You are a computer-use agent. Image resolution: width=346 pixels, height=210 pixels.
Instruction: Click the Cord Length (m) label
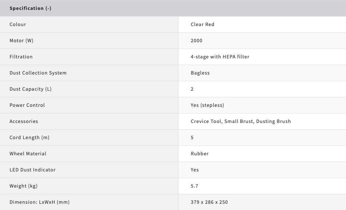(x=29, y=137)
